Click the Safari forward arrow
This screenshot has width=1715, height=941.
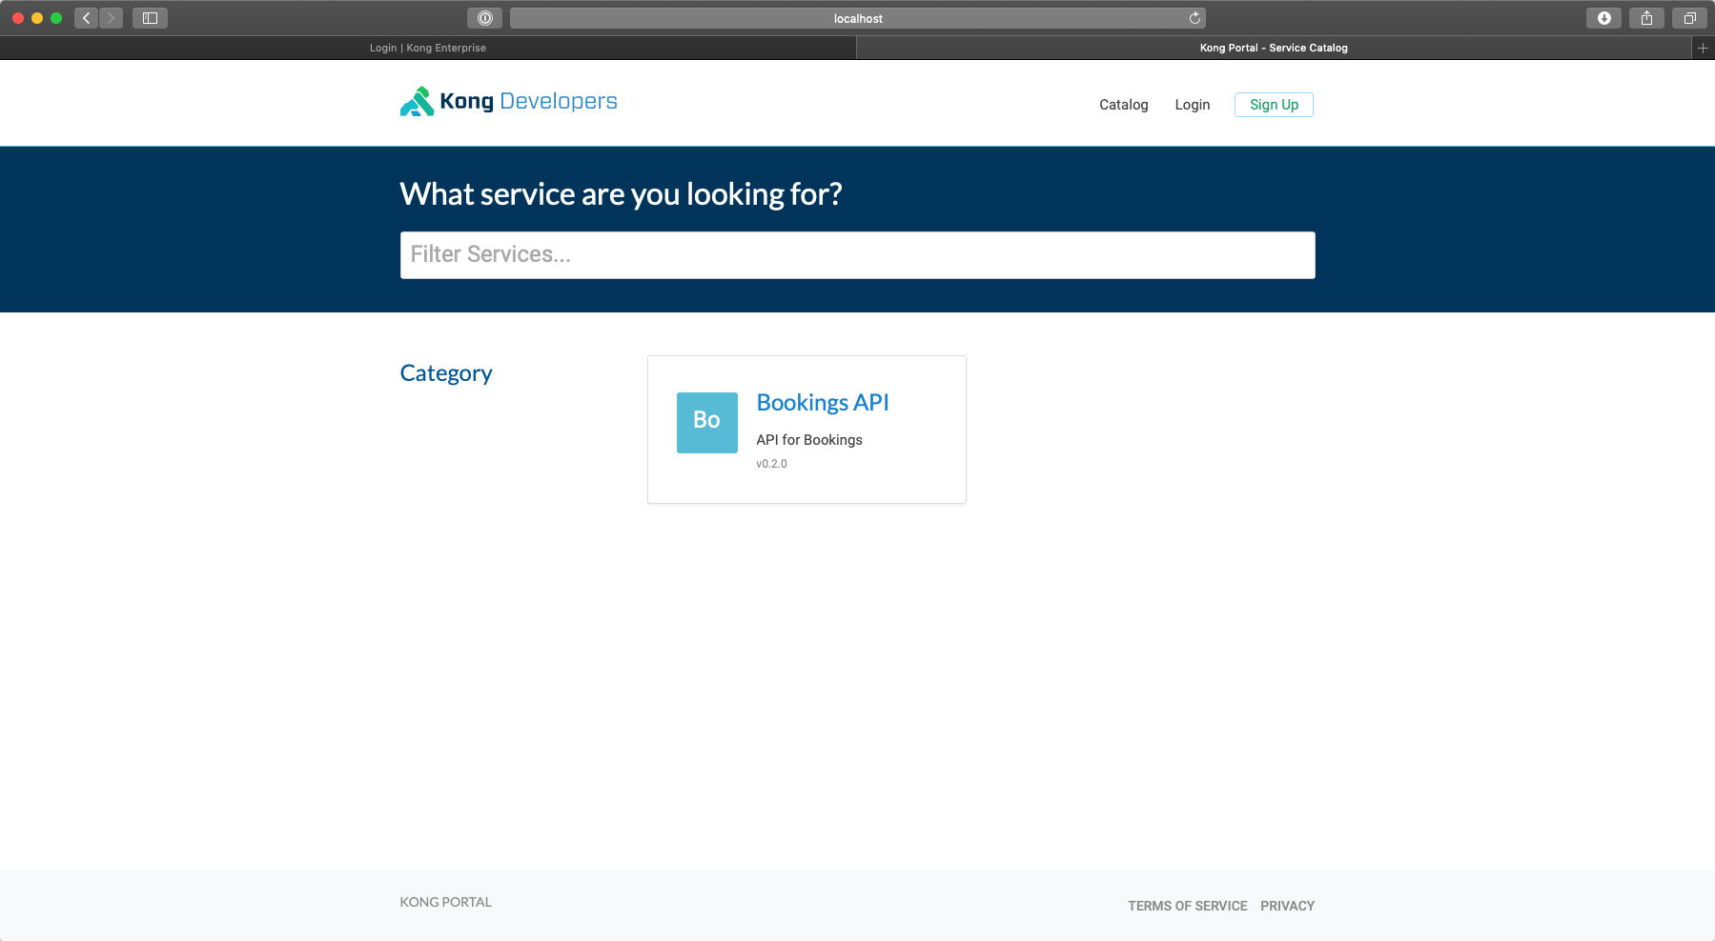112,18
